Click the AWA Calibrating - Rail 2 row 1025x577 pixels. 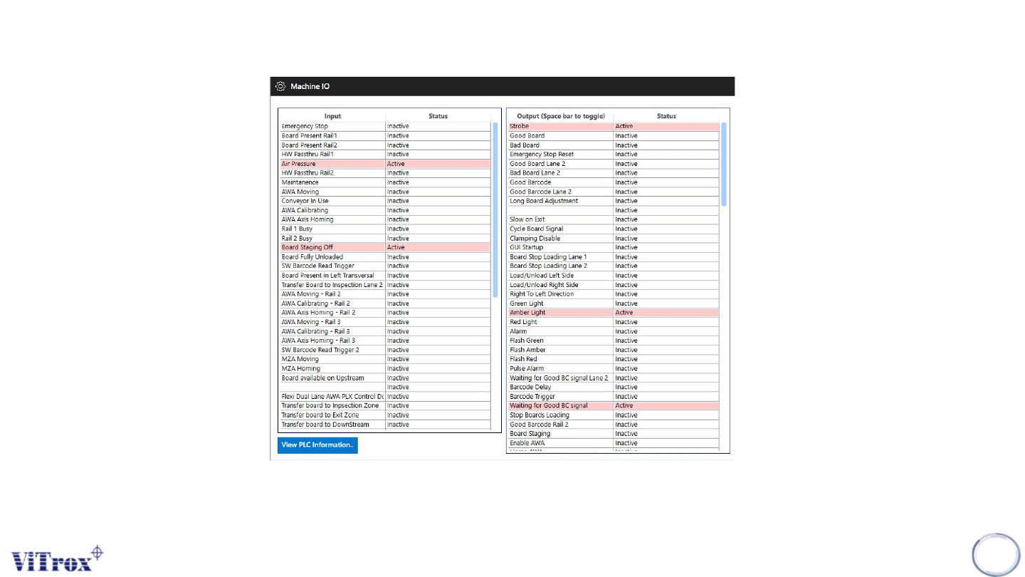click(x=385, y=303)
